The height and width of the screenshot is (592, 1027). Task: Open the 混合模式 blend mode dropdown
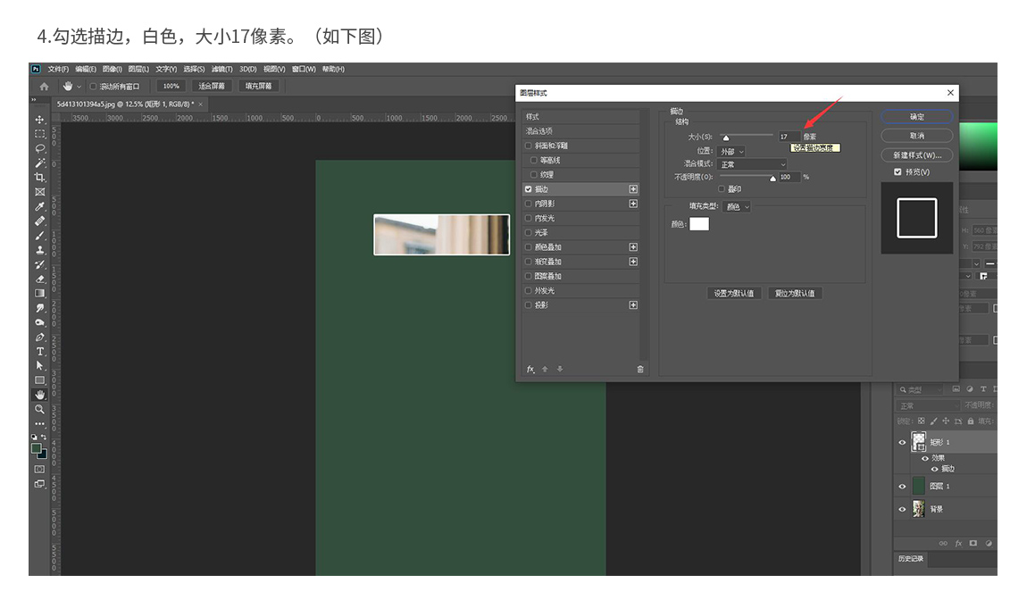click(753, 164)
